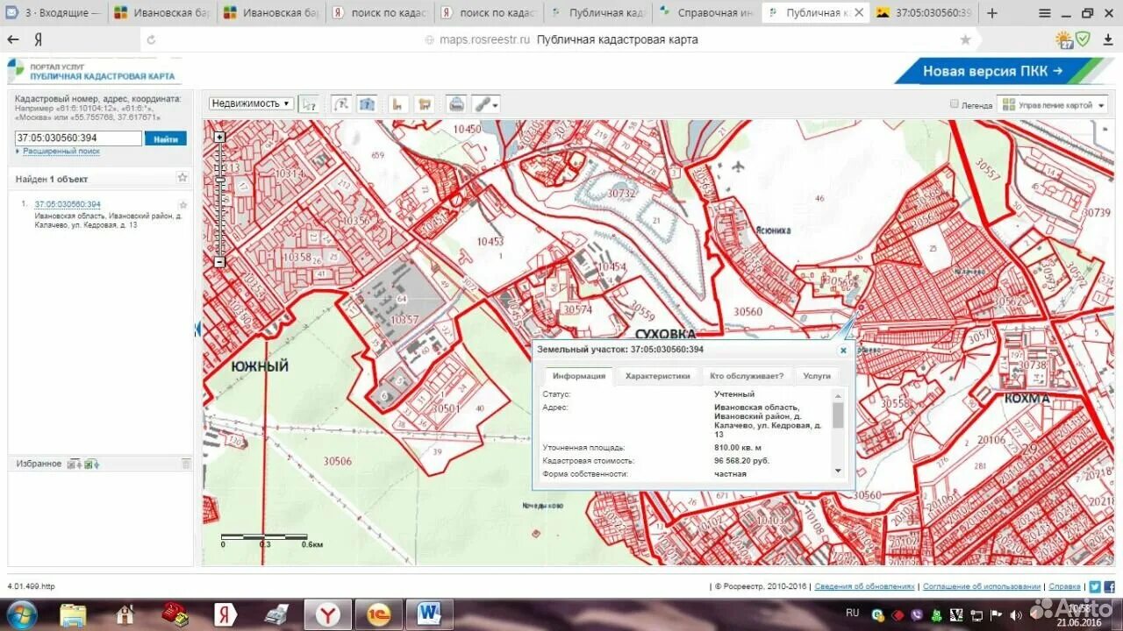
Task: Open a new browser tab
Action: point(992,13)
